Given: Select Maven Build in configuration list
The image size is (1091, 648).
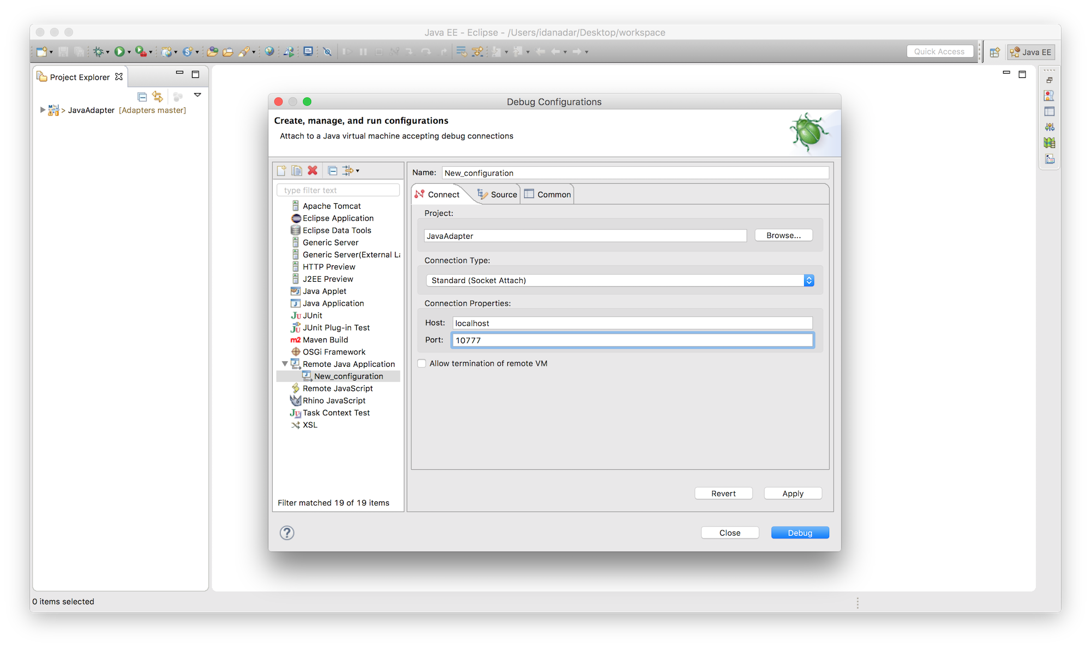Looking at the screenshot, I should click(325, 340).
